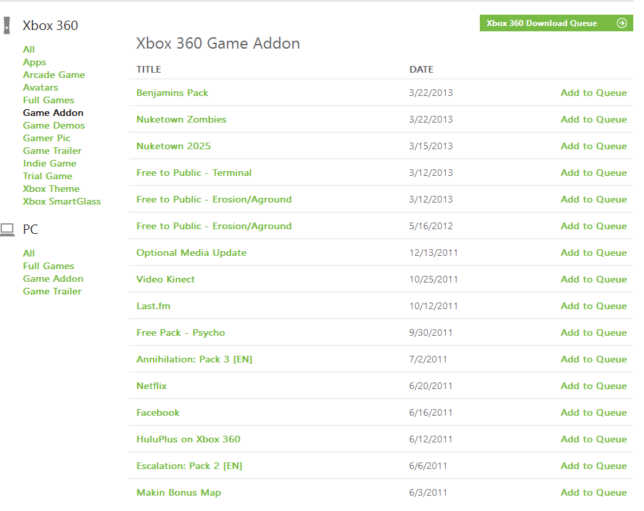Add Last.fm to queue
The image size is (644, 511).
pyautogui.click(x=594, y=306)
